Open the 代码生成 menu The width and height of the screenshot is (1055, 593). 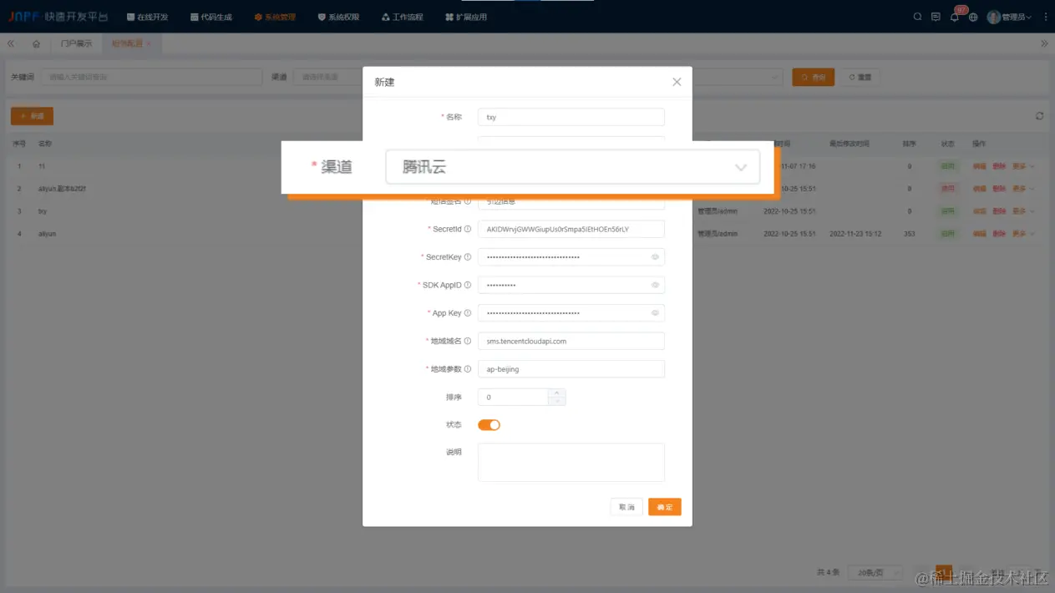[x=211, y=17]
